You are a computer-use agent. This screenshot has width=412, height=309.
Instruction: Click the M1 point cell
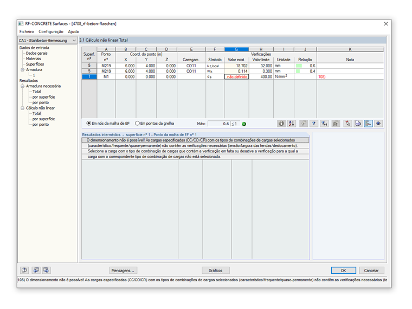(x=106, y=77)
